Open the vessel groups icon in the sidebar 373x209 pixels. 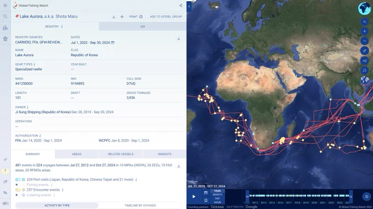(5, 28)
